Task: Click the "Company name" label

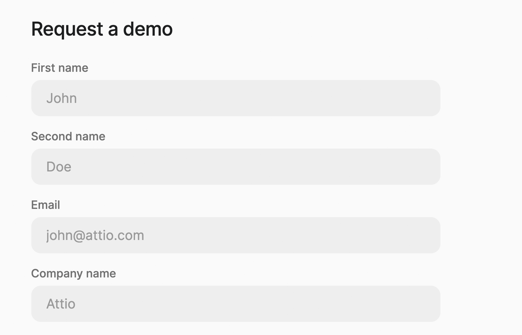Action: [x=73, y=273]
